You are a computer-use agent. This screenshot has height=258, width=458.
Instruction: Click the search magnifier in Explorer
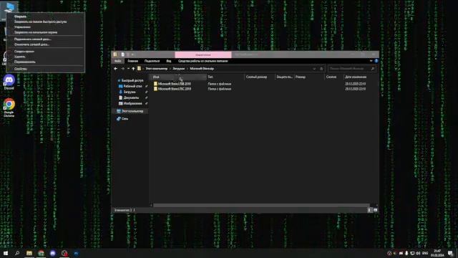tap(372, 69)
